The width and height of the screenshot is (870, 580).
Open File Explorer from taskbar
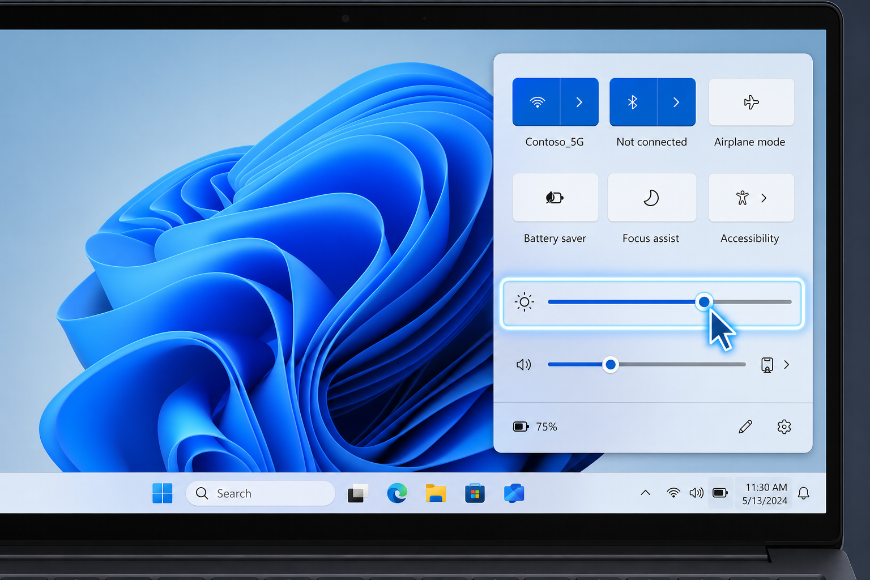coord(436,493)
